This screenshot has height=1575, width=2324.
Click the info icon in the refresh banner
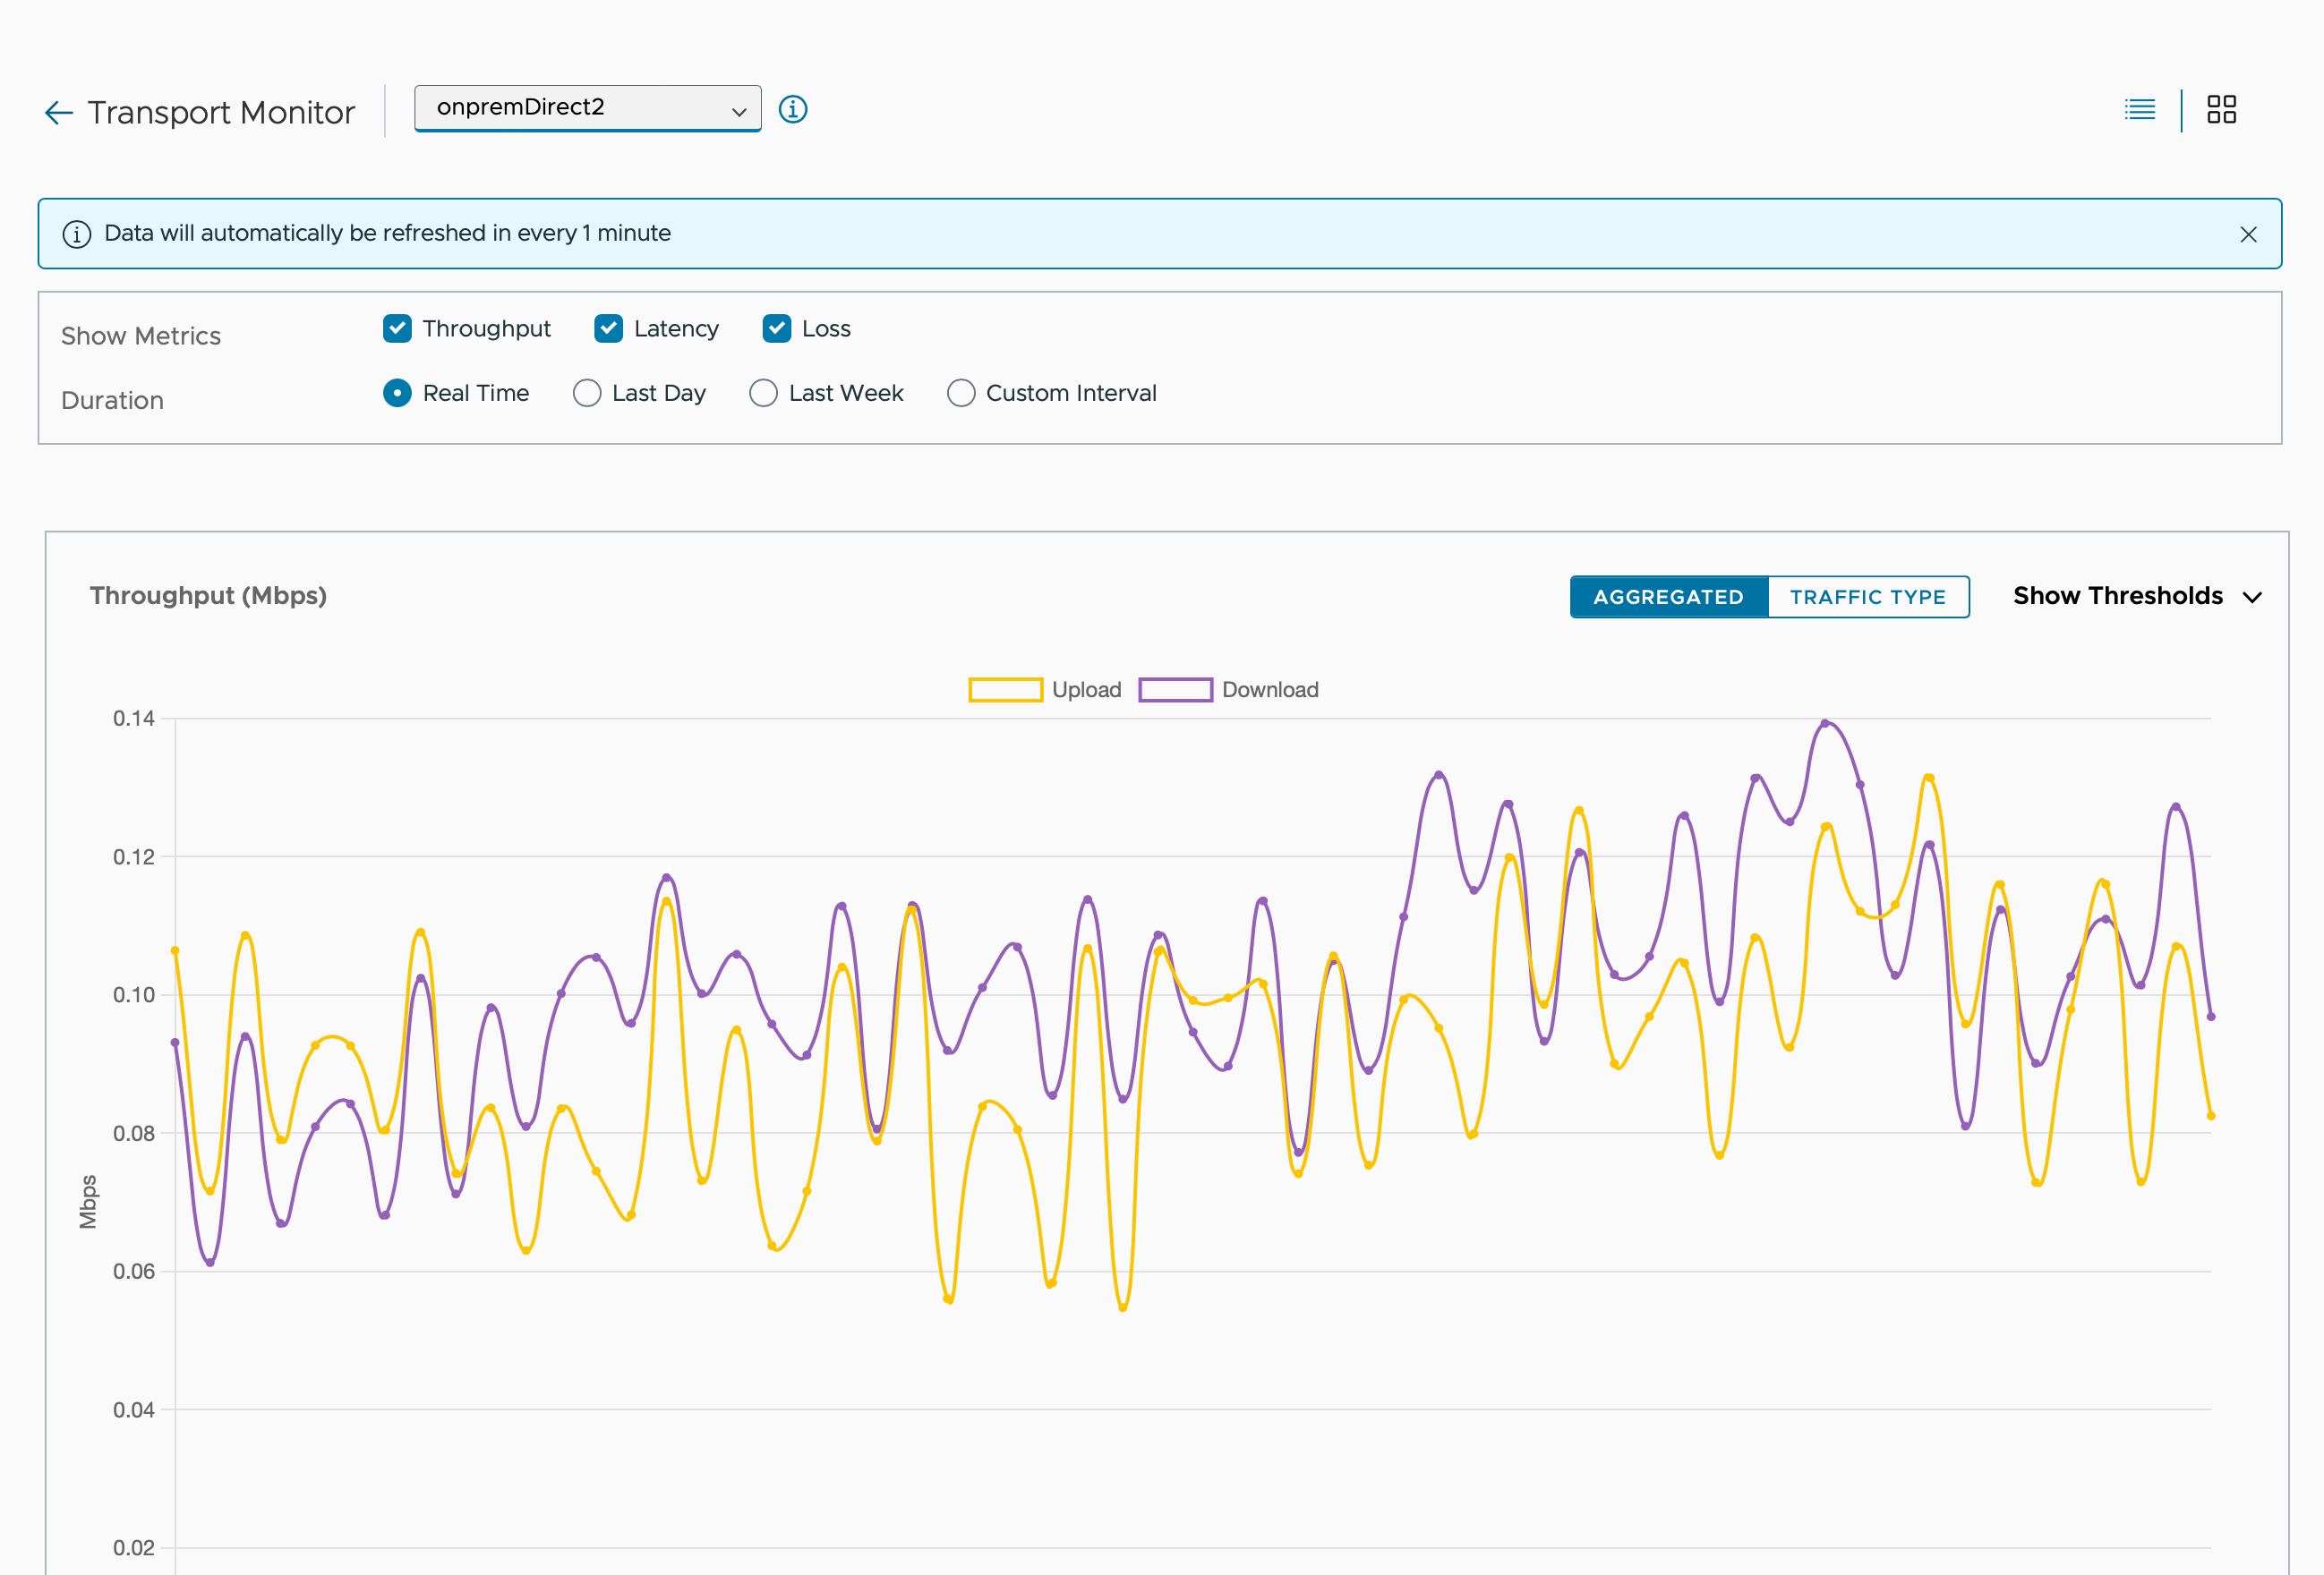point(77,234)
